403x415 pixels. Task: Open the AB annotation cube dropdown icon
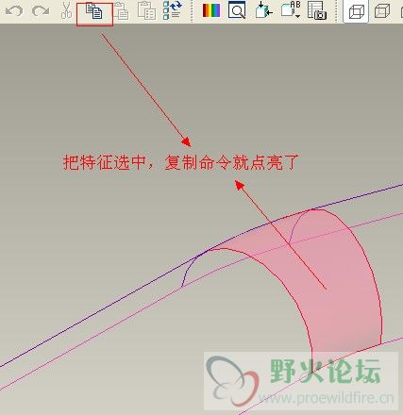pos(291,10)
